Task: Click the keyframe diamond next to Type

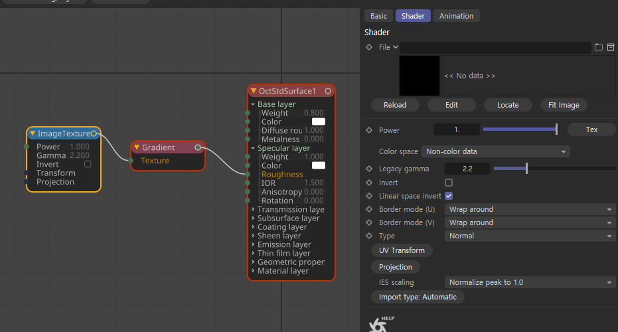Action: click(x=369, y=236)
